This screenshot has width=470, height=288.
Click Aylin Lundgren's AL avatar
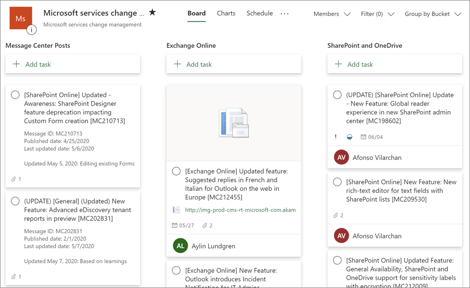(180, 246)
